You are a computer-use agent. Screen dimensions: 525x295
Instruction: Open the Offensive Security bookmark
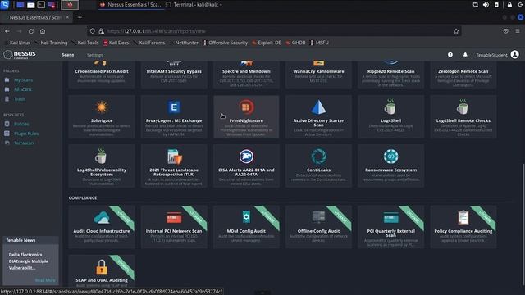pyautogui.click(x=226, y=43)
